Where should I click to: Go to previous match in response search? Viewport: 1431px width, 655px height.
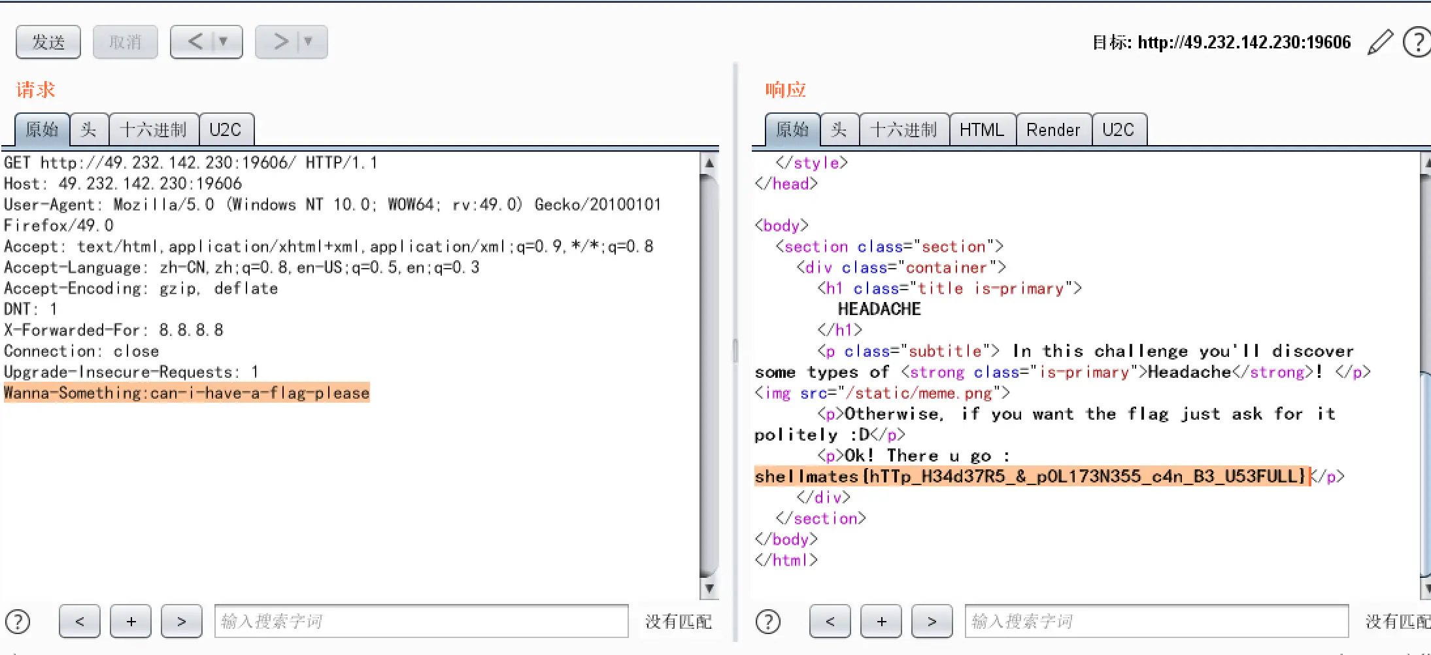pyautogui.click(x=830, y=621)
